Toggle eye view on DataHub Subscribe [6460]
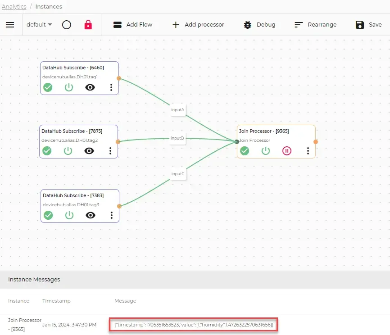The width and height of the screenshot is (390, 335). [90, 87]
